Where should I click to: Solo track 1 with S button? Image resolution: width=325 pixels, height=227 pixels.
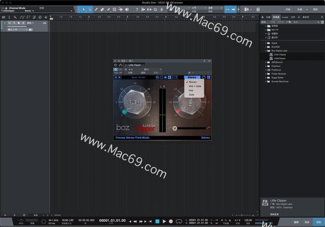pos(14,23)
